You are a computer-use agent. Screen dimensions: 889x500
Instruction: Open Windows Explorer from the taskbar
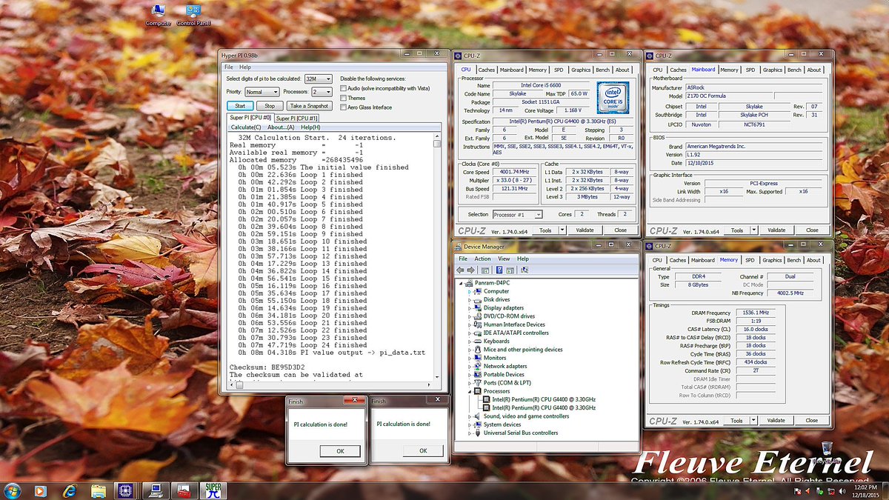click(x=98, y=491)
